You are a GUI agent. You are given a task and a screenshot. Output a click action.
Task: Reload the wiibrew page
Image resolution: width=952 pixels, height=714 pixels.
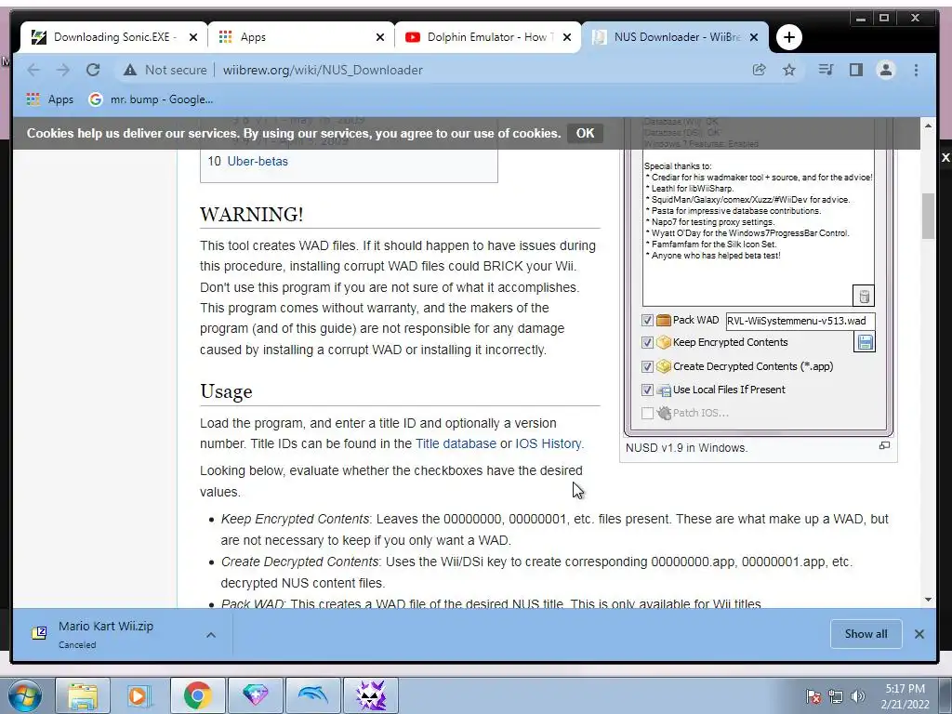tap(93, 70)
